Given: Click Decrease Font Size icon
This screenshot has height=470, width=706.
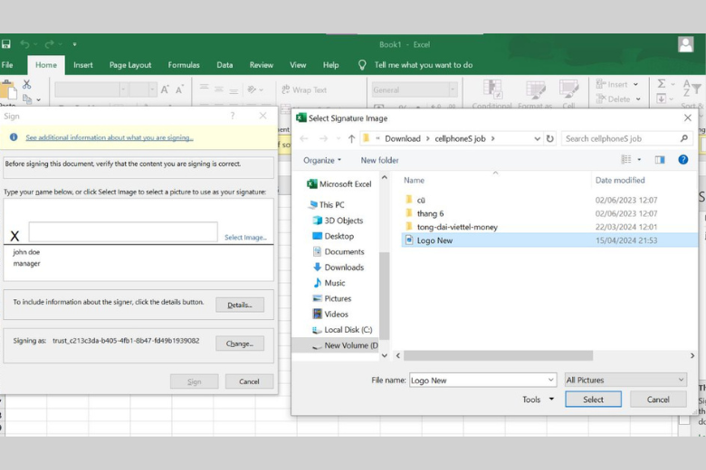Looking at the screenshot, I should point(179,89).
